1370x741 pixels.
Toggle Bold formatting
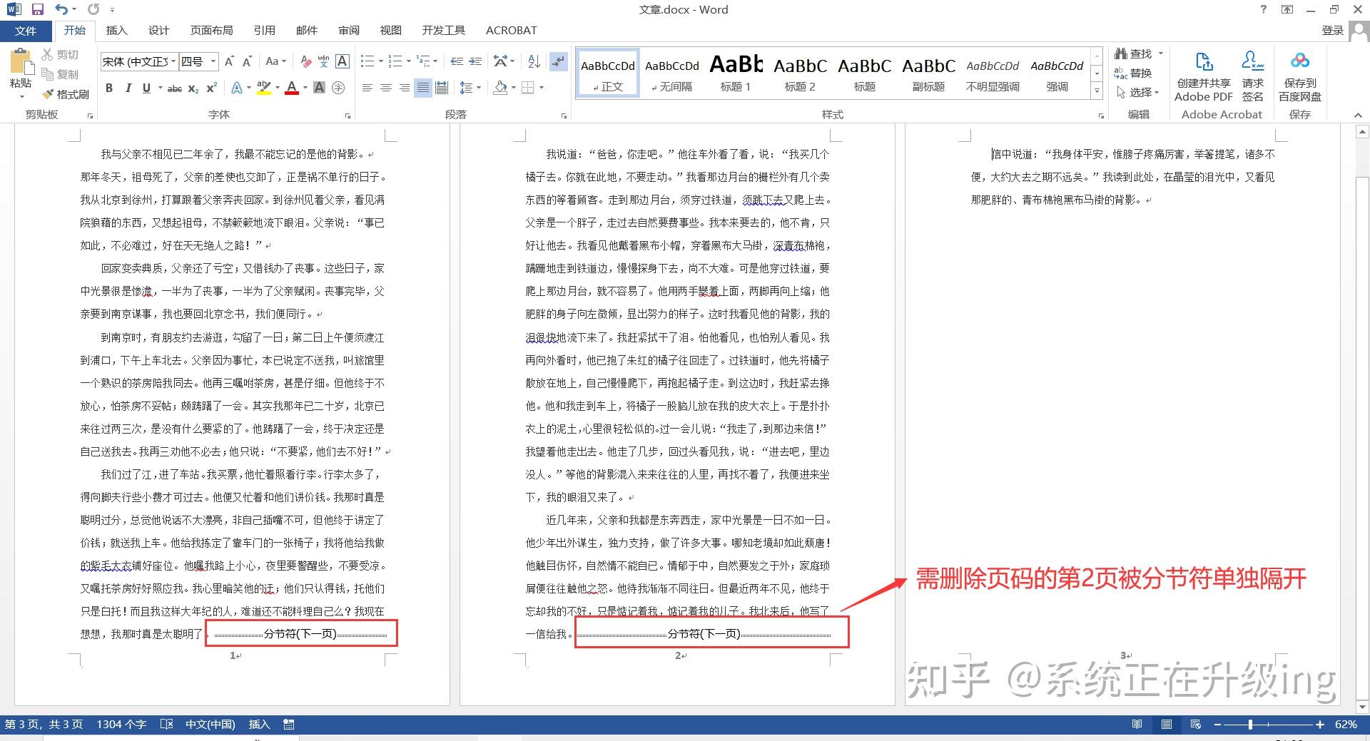(x=109, y=88)
